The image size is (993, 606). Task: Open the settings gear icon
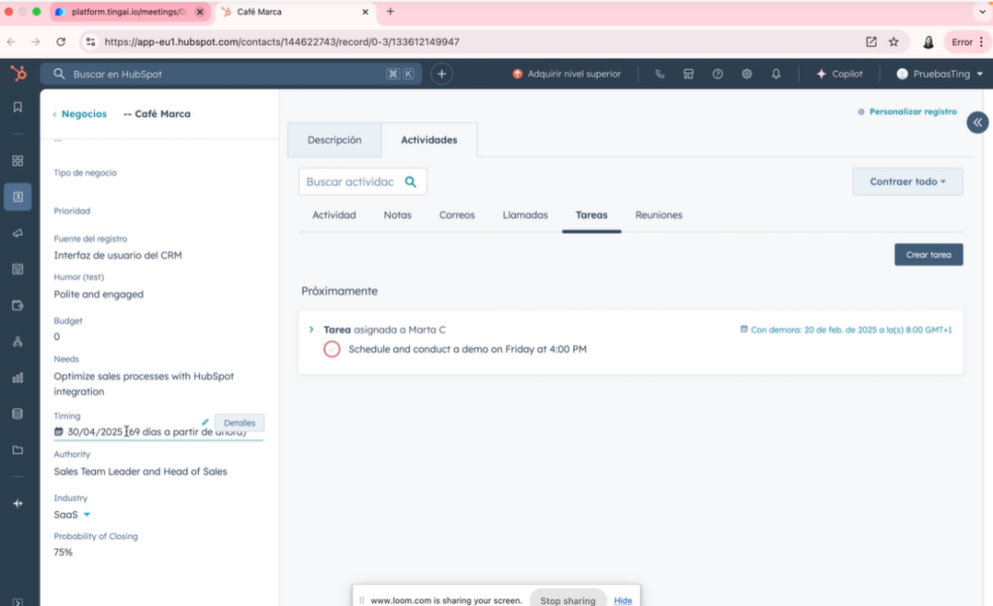pyautogui.click(x=747, y=74)
